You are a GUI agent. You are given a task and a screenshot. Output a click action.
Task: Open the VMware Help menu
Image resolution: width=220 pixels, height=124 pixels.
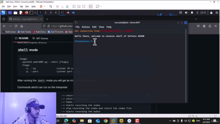33,7
